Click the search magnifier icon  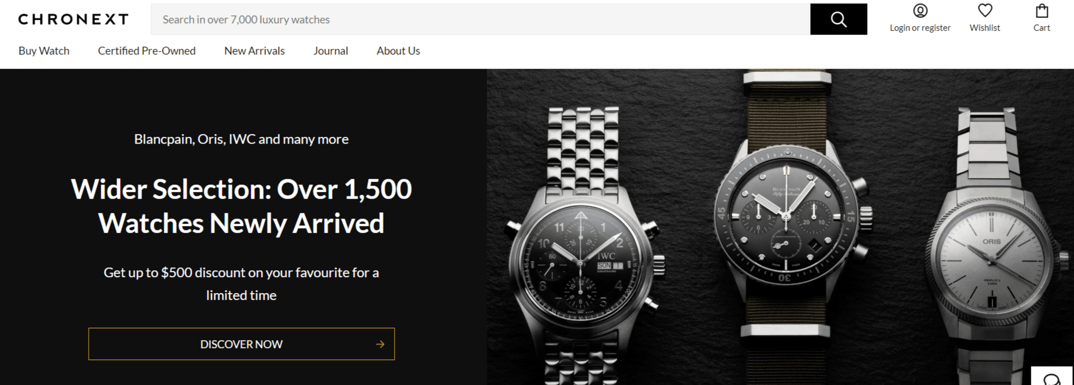(x=839, y=19)
